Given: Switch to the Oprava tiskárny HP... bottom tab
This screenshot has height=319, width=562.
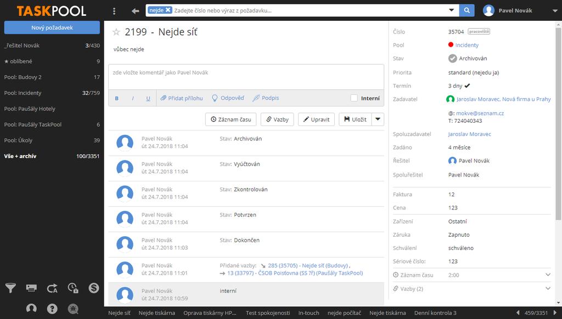Looking at the screenshot, I should [x=210, y=312].
